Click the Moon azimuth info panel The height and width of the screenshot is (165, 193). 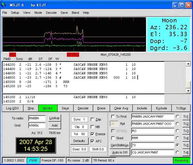[x=169, y=34]
